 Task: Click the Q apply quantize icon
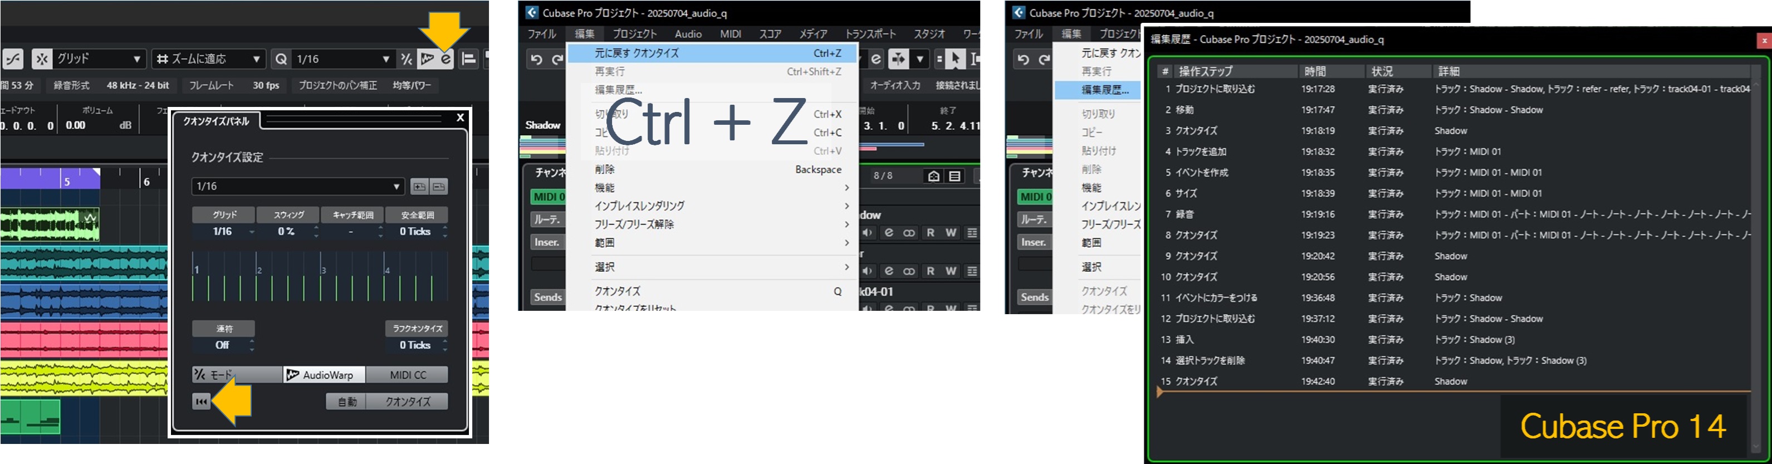pos(281,59)
